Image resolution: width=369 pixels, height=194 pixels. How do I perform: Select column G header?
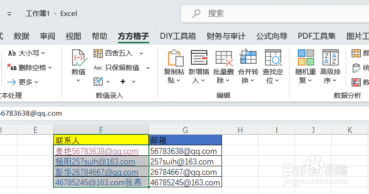(x=185, y=129)
